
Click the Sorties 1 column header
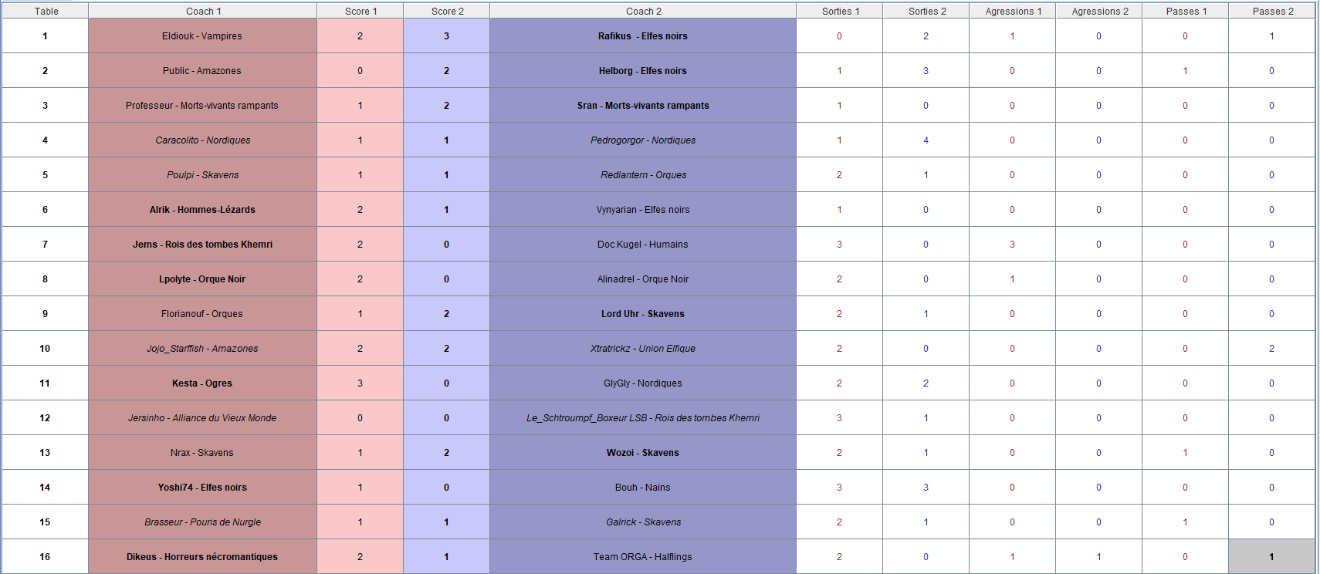[x=840, y=11]
